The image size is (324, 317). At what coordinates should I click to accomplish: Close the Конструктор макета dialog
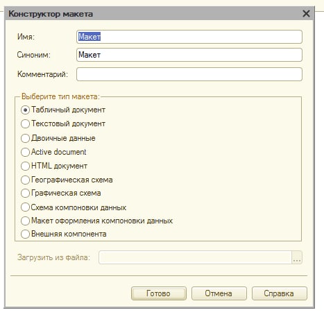point(306,14)
